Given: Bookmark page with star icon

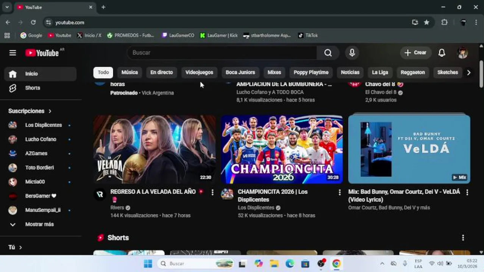Looking at the screenshot, I should pyautogui.click(x=426, y=22).
